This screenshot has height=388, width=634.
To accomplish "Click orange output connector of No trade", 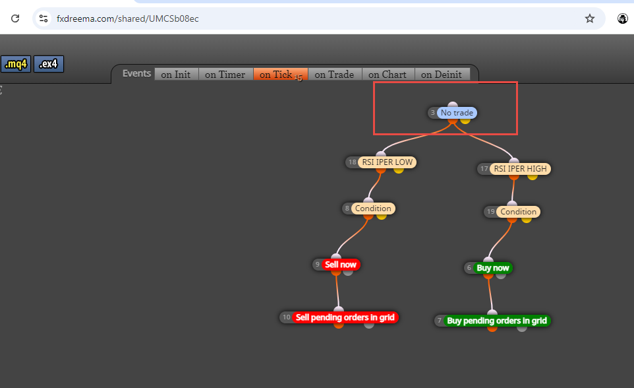I will click(453, 121).
